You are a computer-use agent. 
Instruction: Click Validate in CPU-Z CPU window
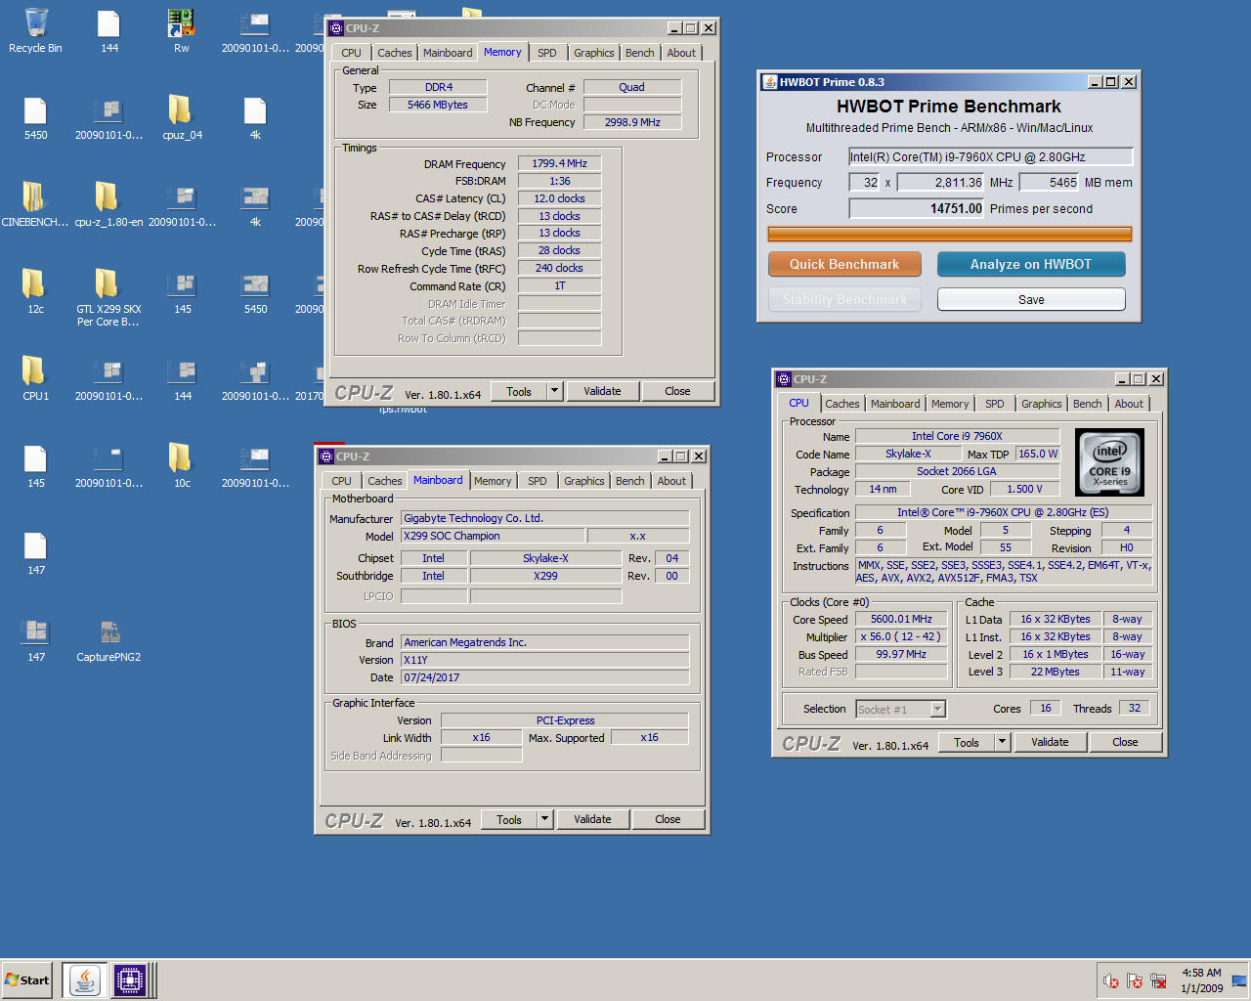[x=1050, y=742]
